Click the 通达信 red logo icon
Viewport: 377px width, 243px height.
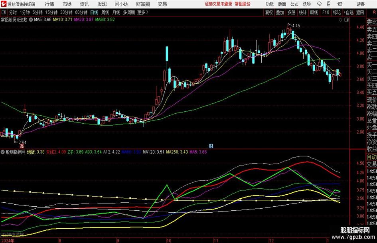click(x=3, y=4)
